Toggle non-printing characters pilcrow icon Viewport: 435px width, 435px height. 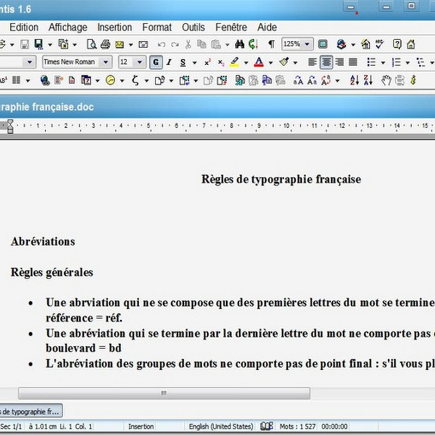point(271,44)
